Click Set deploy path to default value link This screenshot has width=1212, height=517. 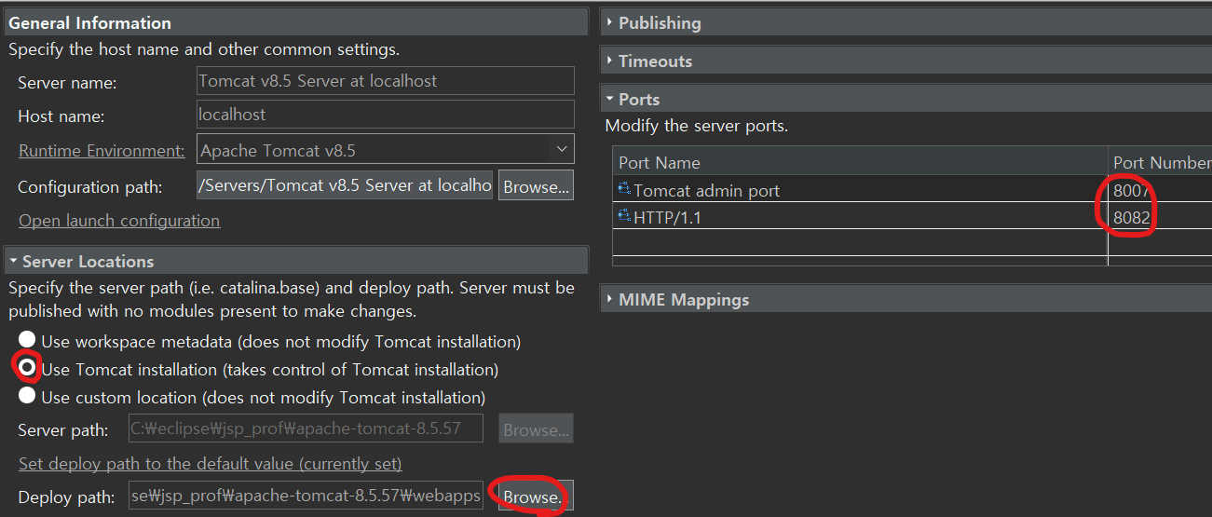coord(211,463)
